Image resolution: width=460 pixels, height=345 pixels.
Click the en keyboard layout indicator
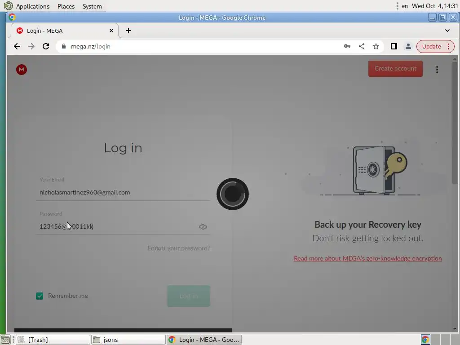tap(405, 6)
